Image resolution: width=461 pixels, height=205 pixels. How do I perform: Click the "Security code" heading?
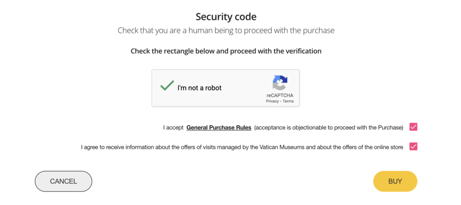click(226, 17)
